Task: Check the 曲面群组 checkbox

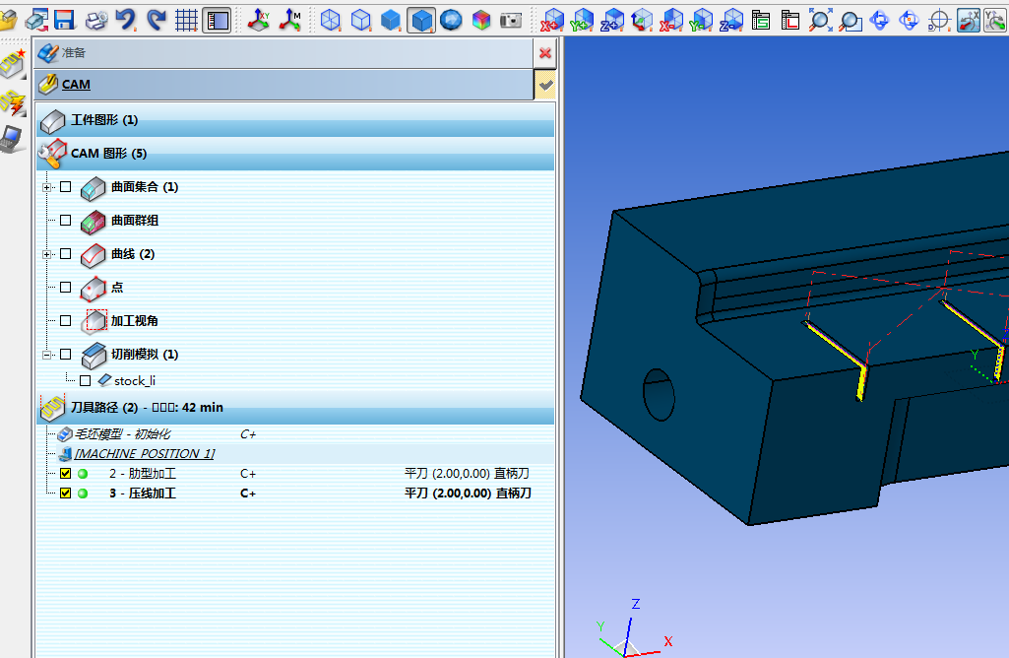Action: 66,221
